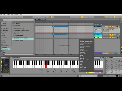Open the All Ins input dropdown
Screen dimensions: 122x91
105,27
